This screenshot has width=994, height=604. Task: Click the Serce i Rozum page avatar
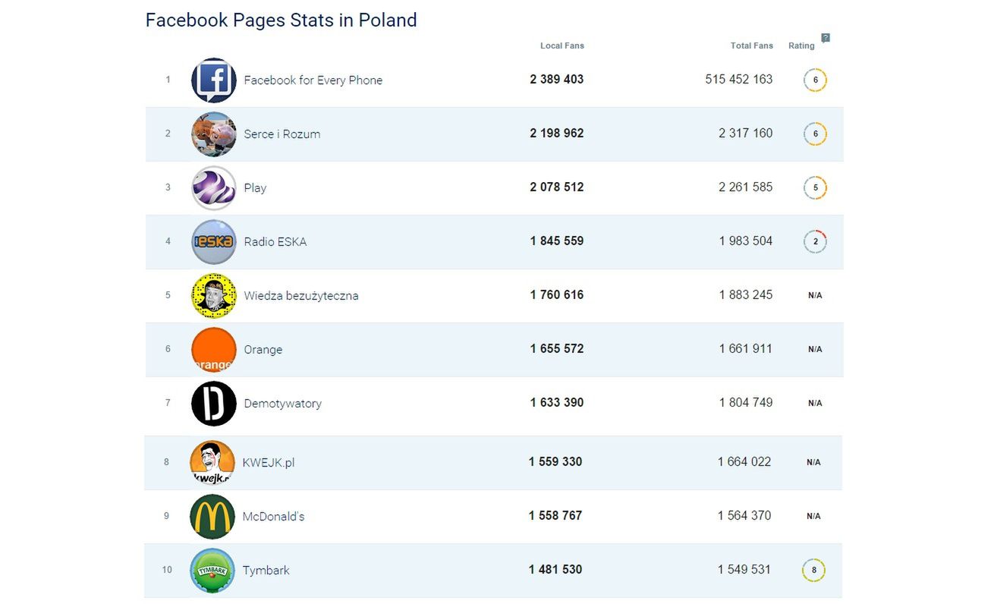[213, 134]
